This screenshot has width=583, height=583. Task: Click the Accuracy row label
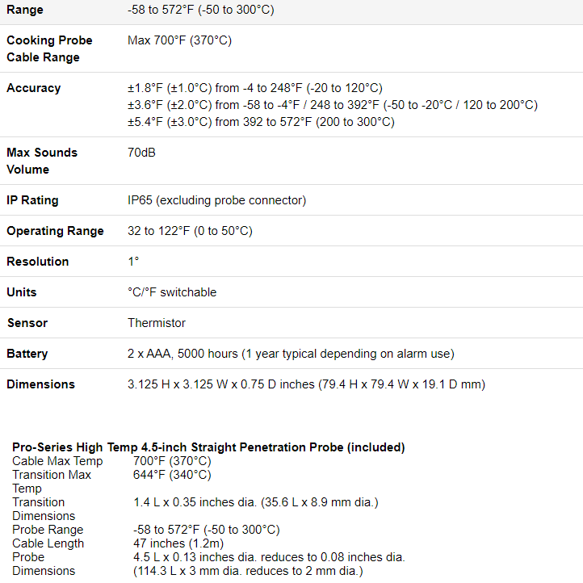coord(33,88)
